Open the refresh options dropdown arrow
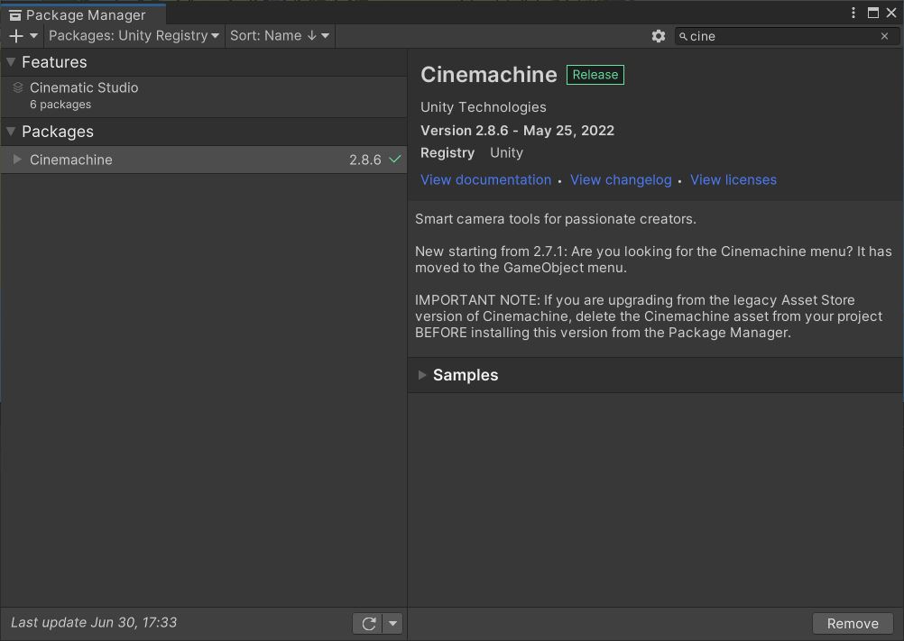 [x=392, y=623]
